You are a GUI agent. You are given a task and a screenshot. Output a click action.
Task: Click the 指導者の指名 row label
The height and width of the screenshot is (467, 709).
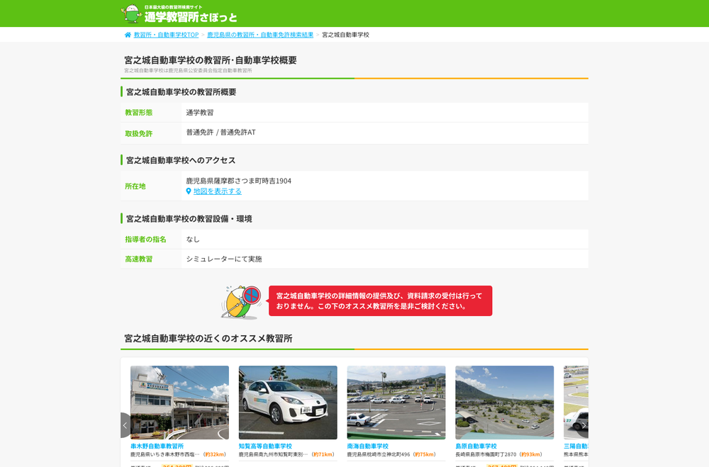(x=145, y=239)
